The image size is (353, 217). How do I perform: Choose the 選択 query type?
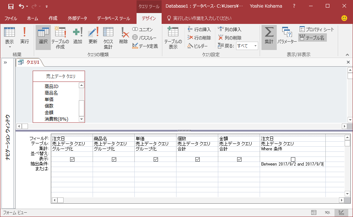coord(43,37)
